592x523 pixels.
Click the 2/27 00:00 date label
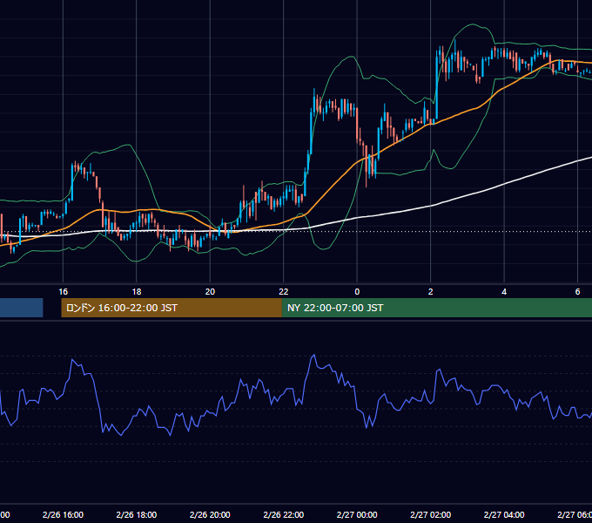357,514
